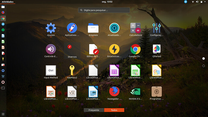Click the KeePass key icon in the dock
208x117 pixels.
(x=3, y=59)
